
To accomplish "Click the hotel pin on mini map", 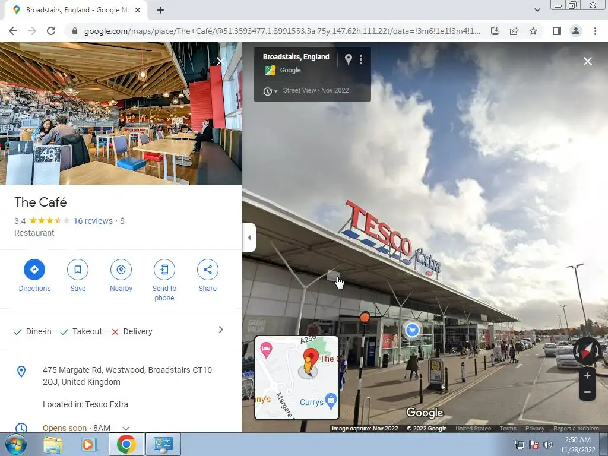I will click(266, 350).
